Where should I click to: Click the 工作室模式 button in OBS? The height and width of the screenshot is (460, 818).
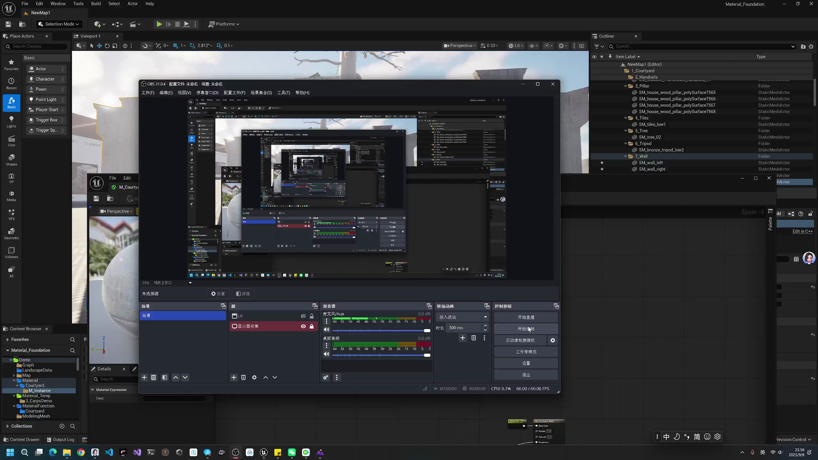[x=526, y=352]
